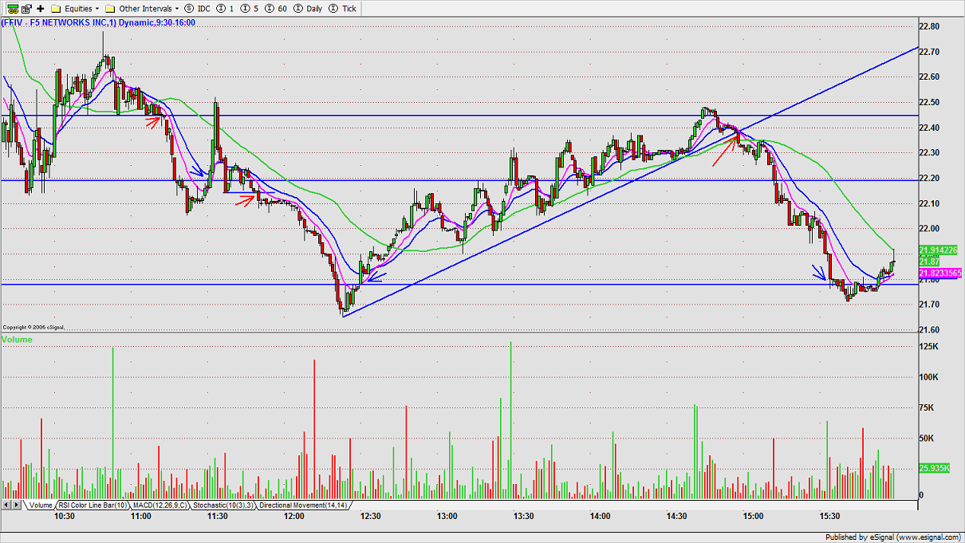
Task: Open the Stochastic(10(3),3) tab
Action: point(223,506)
